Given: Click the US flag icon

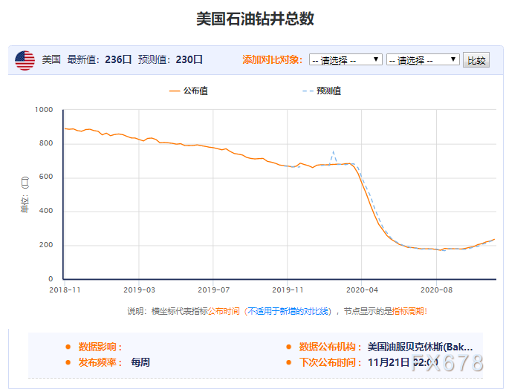Looking at the screenshot, I should click(25, 60).
